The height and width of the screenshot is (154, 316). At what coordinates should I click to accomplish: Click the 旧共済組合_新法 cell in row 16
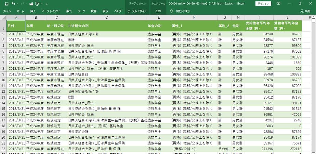tap(107, 115)
